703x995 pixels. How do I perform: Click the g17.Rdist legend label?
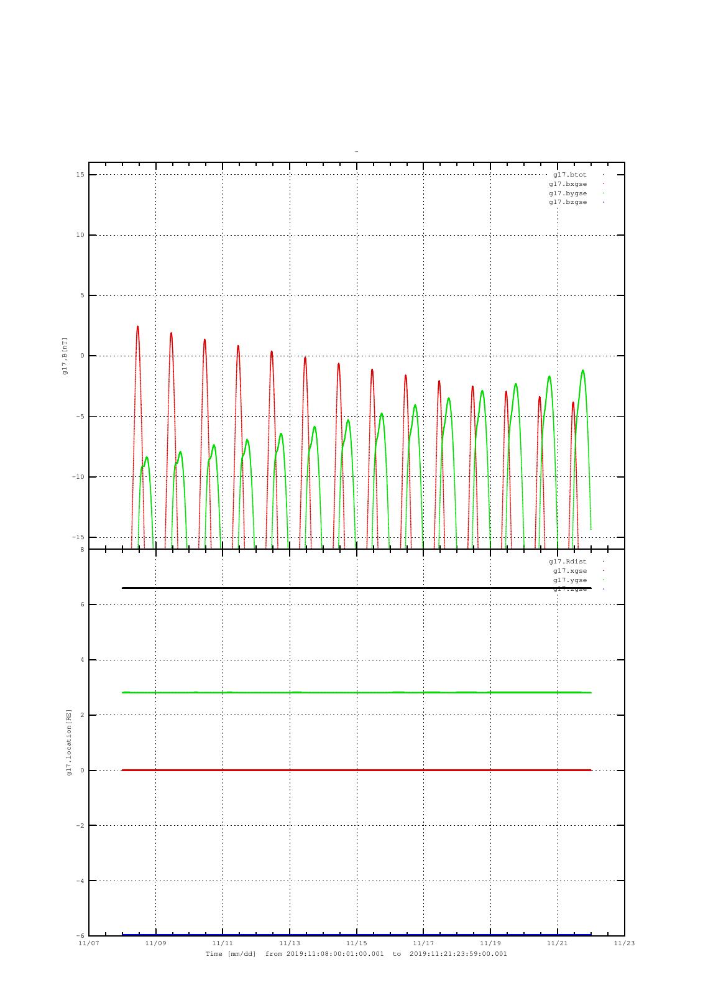tap(567, 562)
